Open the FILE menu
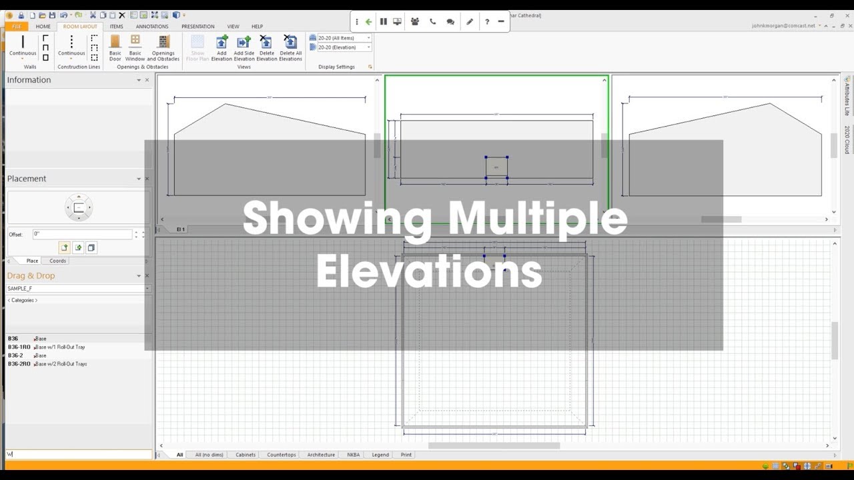 point(16,27)
